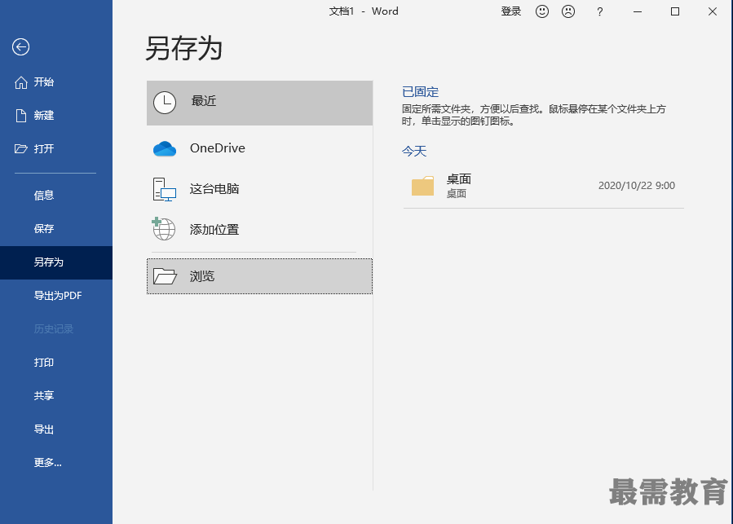Click the 已固定 heading
This screenshot has height=524, width=733.
click(420, 91)
